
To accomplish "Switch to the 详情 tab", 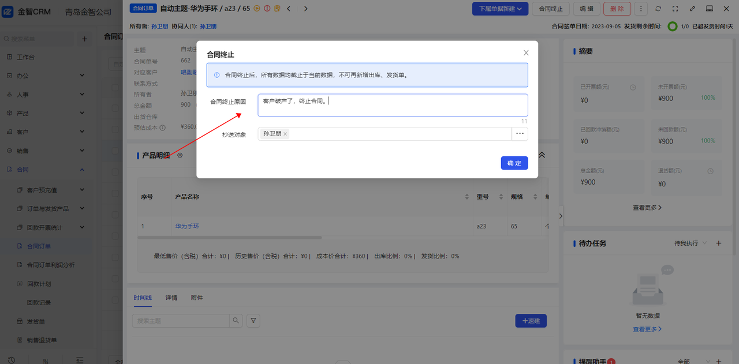I will (x=171, y=298).
